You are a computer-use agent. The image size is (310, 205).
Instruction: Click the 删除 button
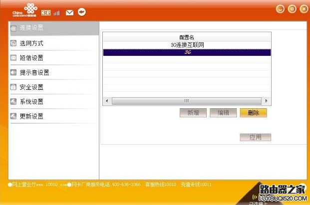tap(254, 113)
